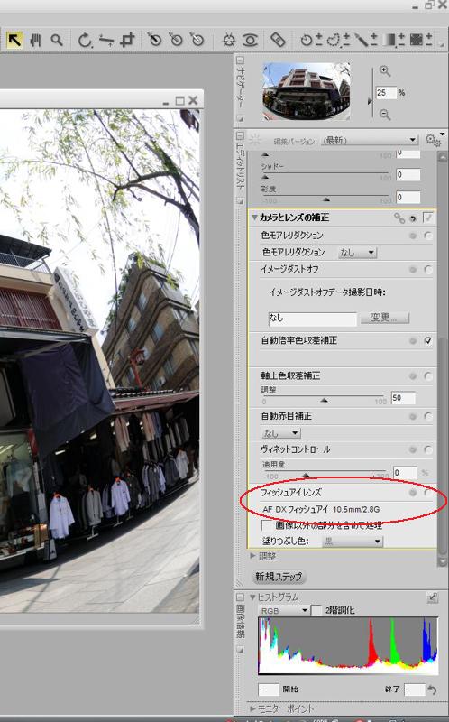Click the reset arrow in カメラとレンズの補正 header
Screen dimensions: 449x722
pos(413,218)
